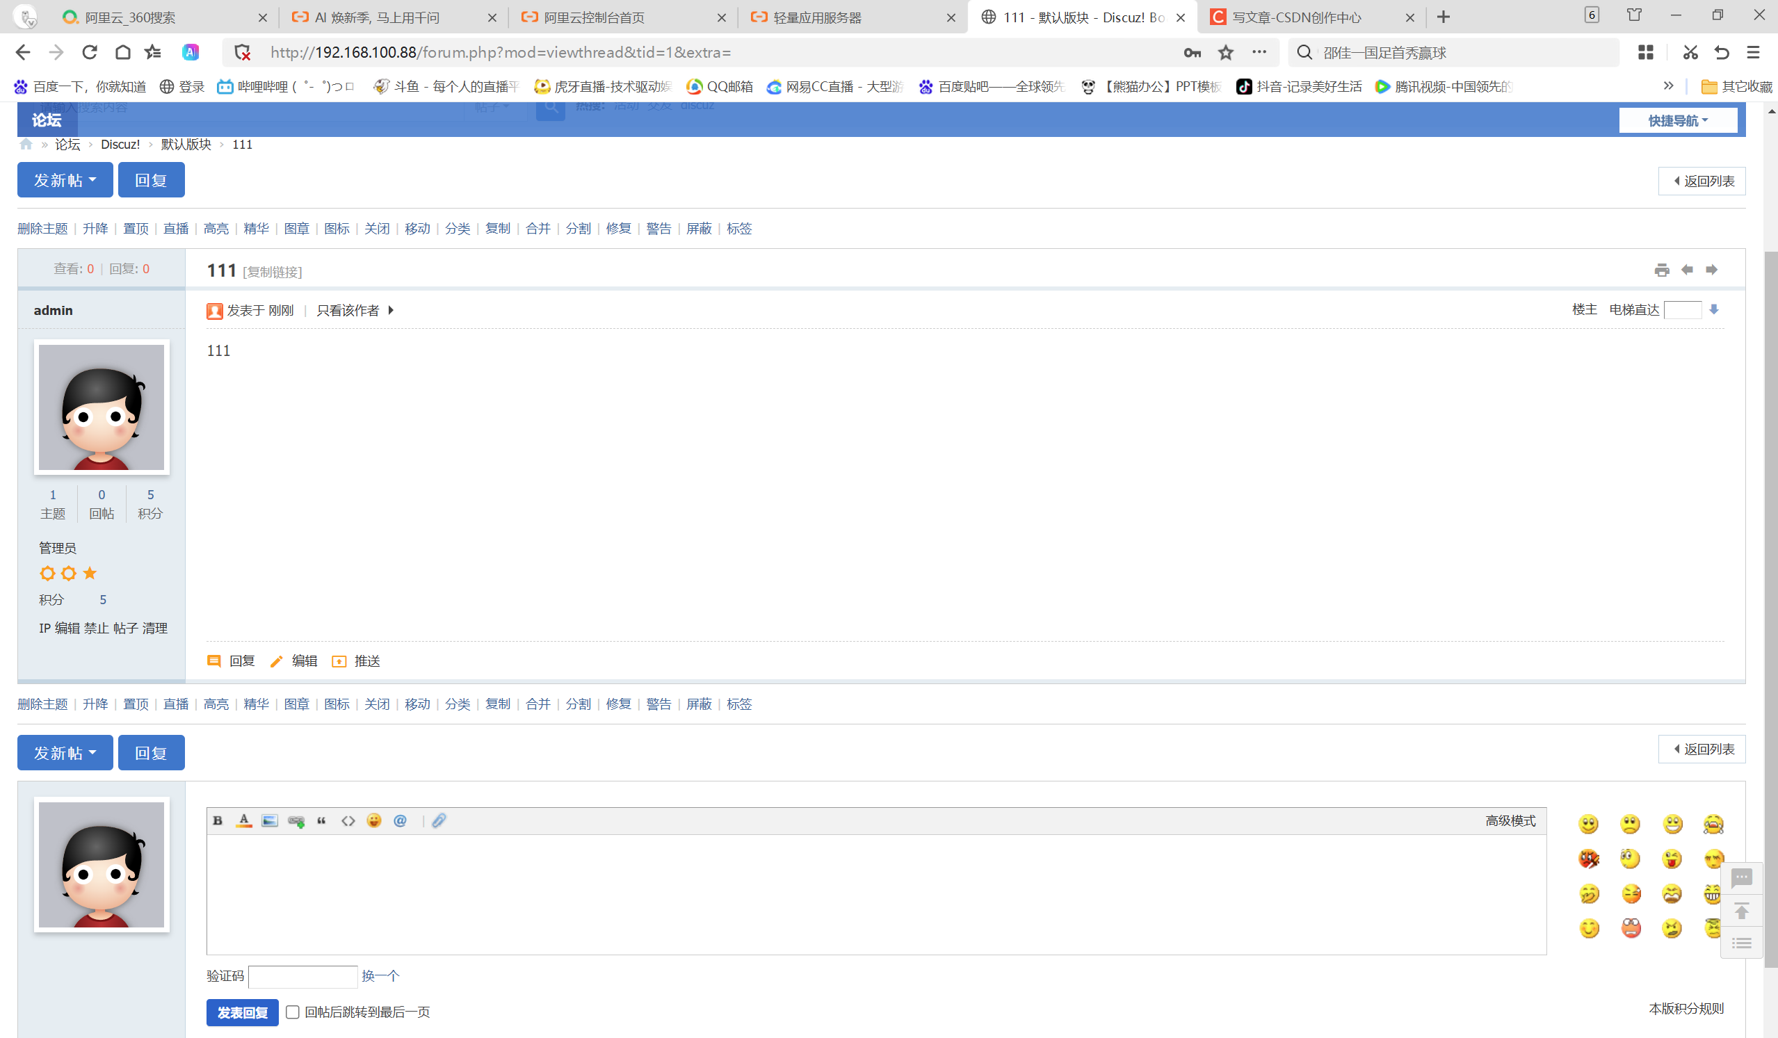Viewport: 1778px width, 1038px height.
Task: Open the insert image tool in editor
Action: (270, 820)
